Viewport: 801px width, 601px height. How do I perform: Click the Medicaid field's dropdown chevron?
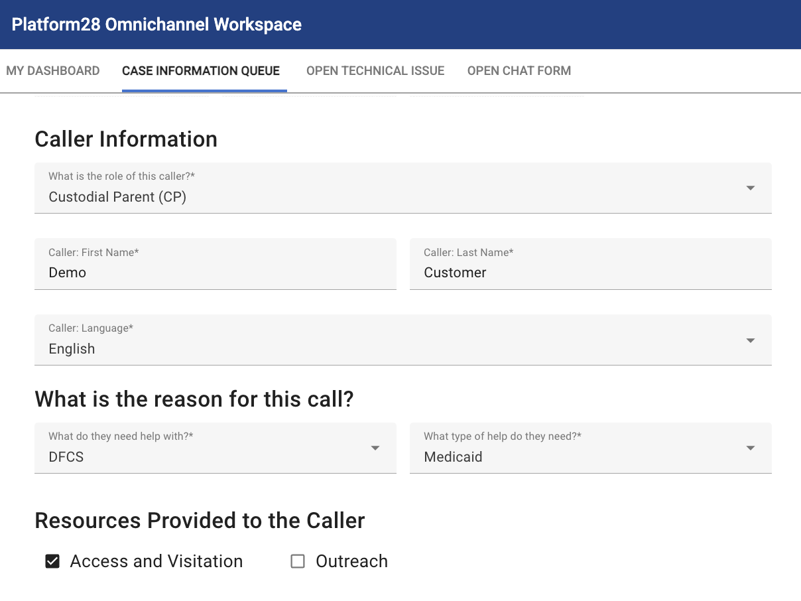click(750, 448)
